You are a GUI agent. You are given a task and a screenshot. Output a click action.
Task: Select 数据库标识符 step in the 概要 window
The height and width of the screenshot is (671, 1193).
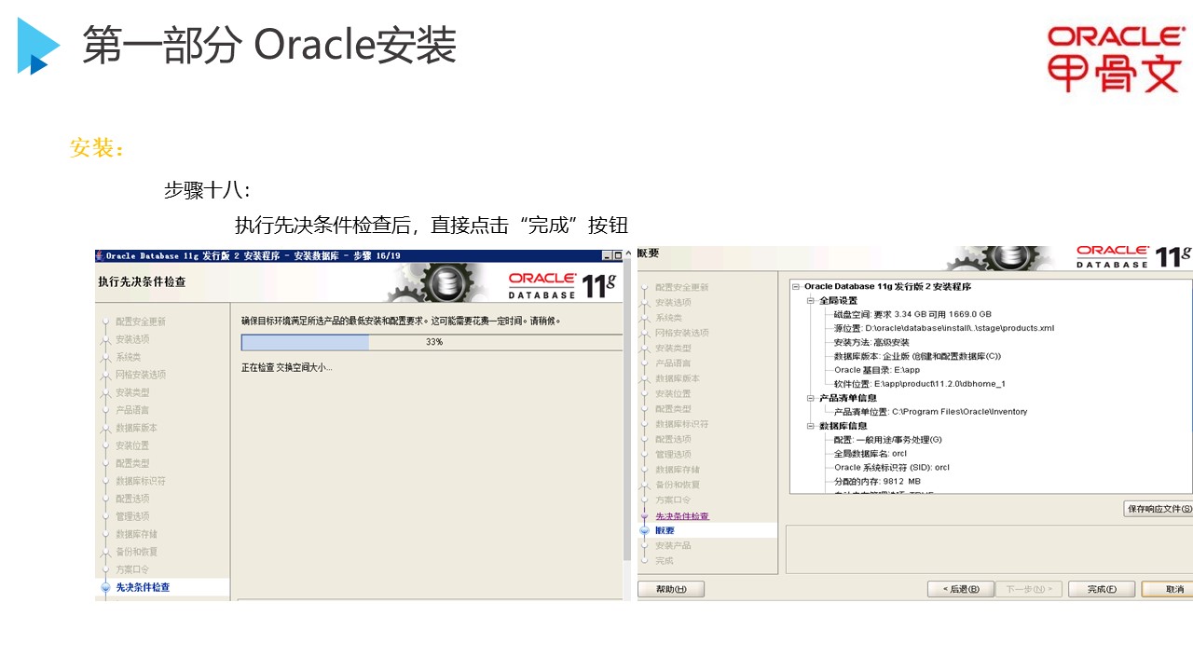pyautogui.click(x=682, y=424)
